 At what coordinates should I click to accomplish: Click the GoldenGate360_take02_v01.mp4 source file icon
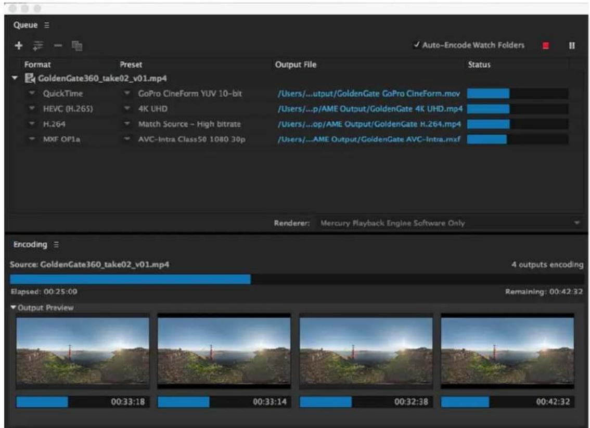coord(30,78)
